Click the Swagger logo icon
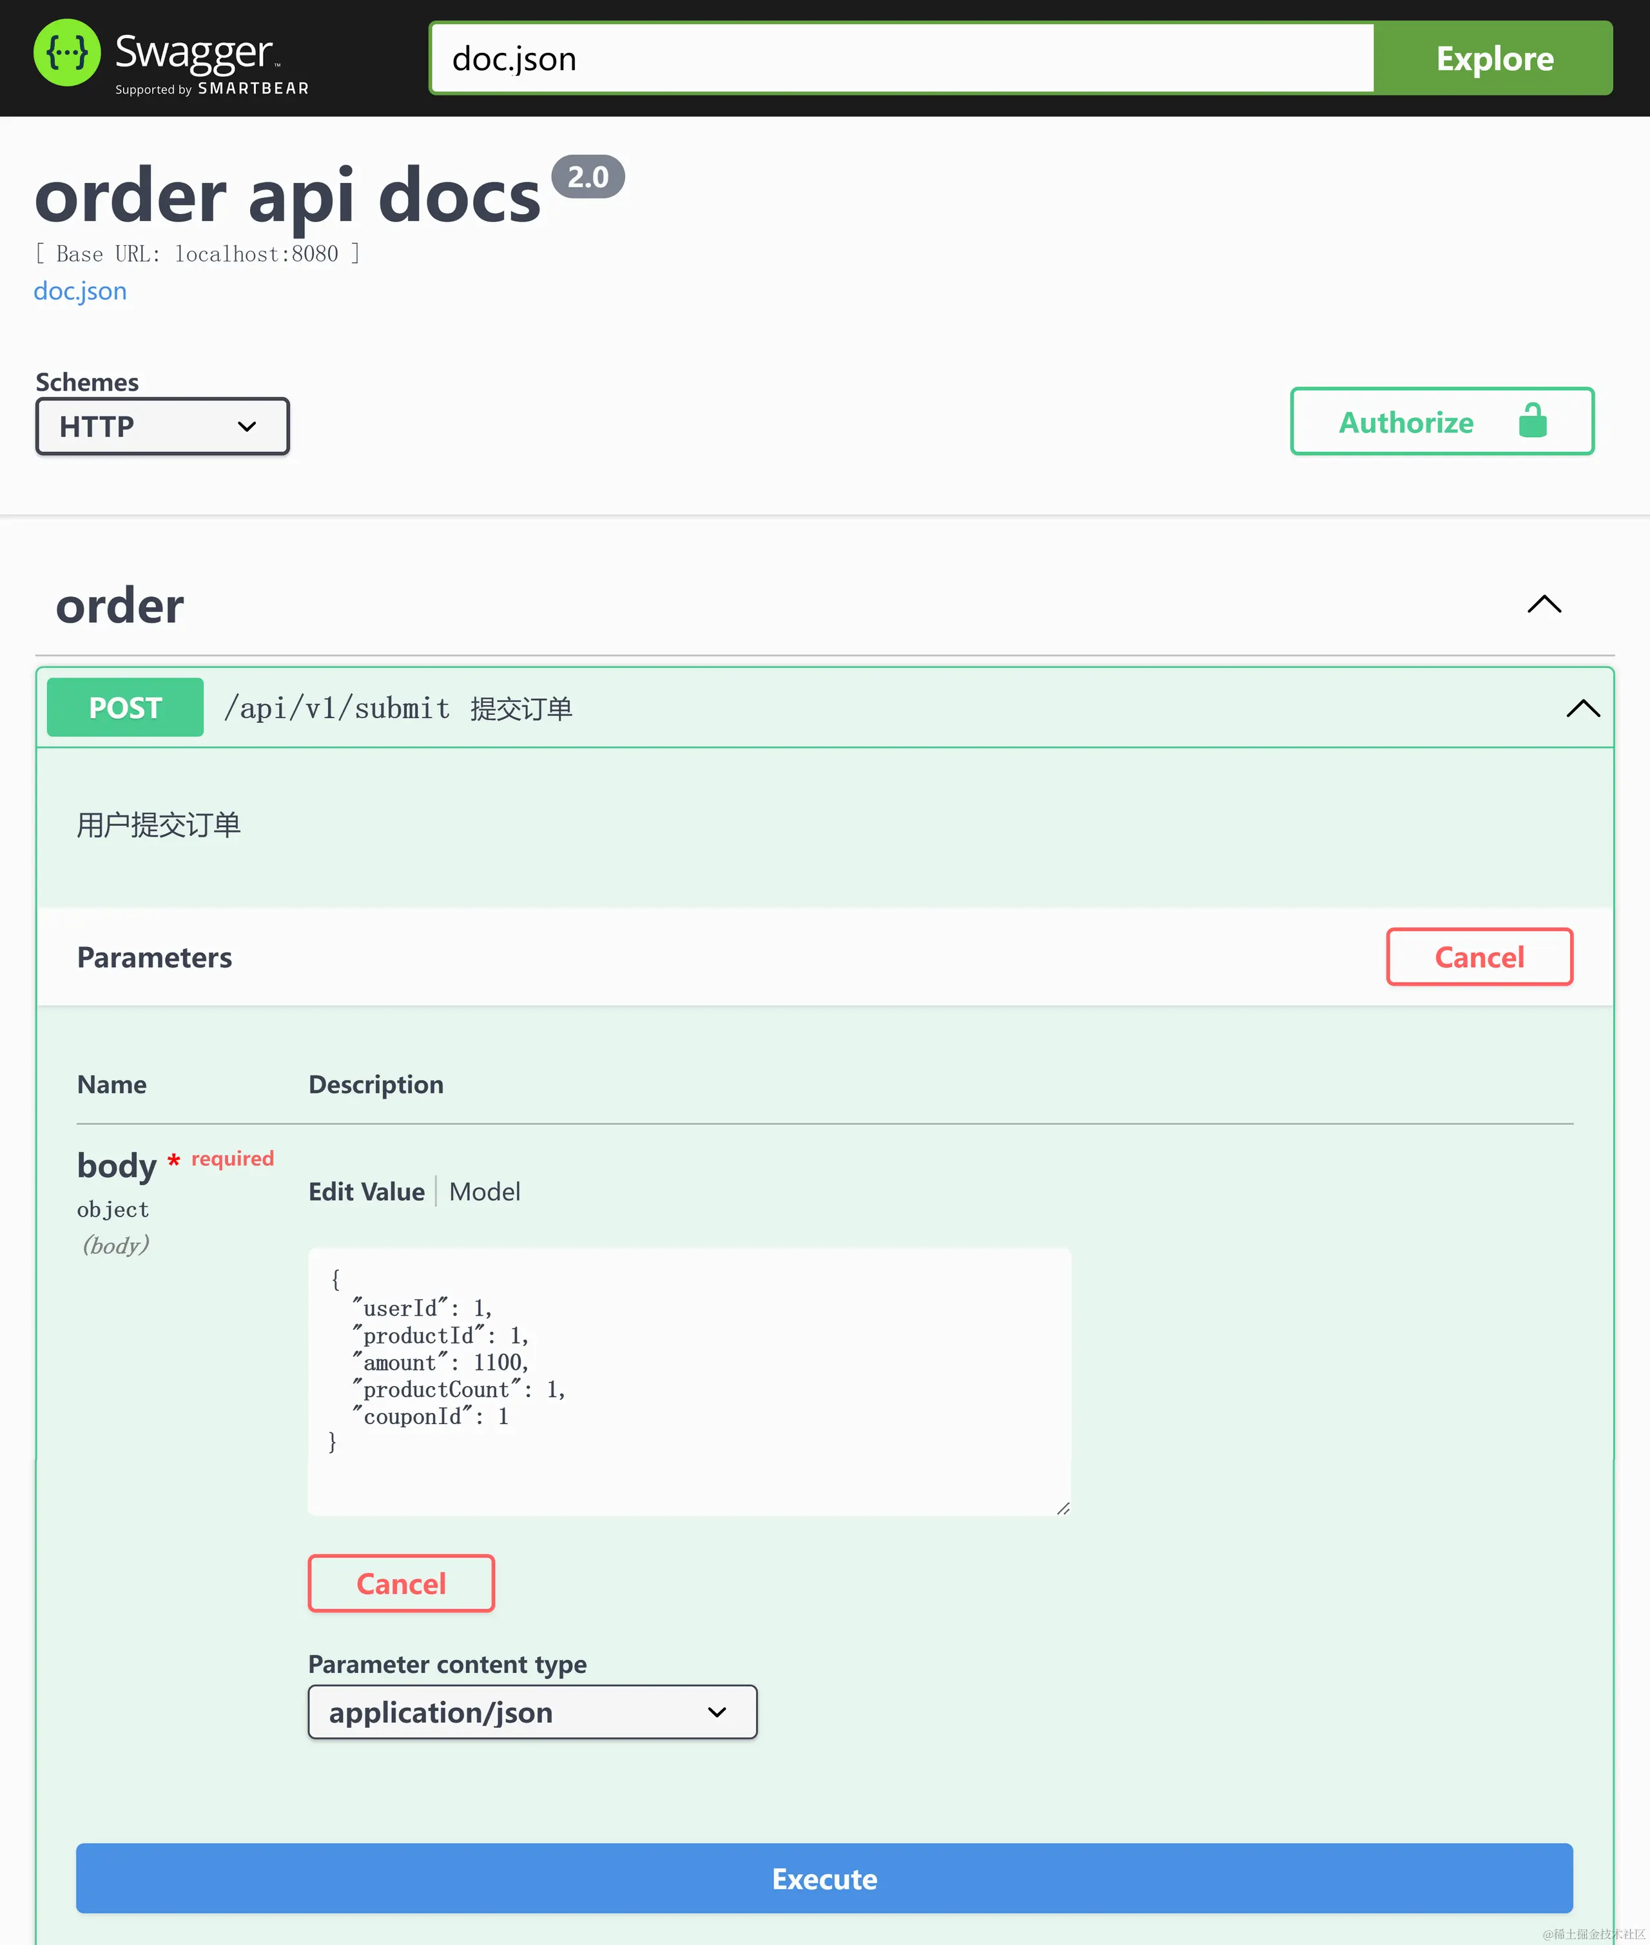The width and height of the screenshot is (1650, 1945). click(66, 54)
